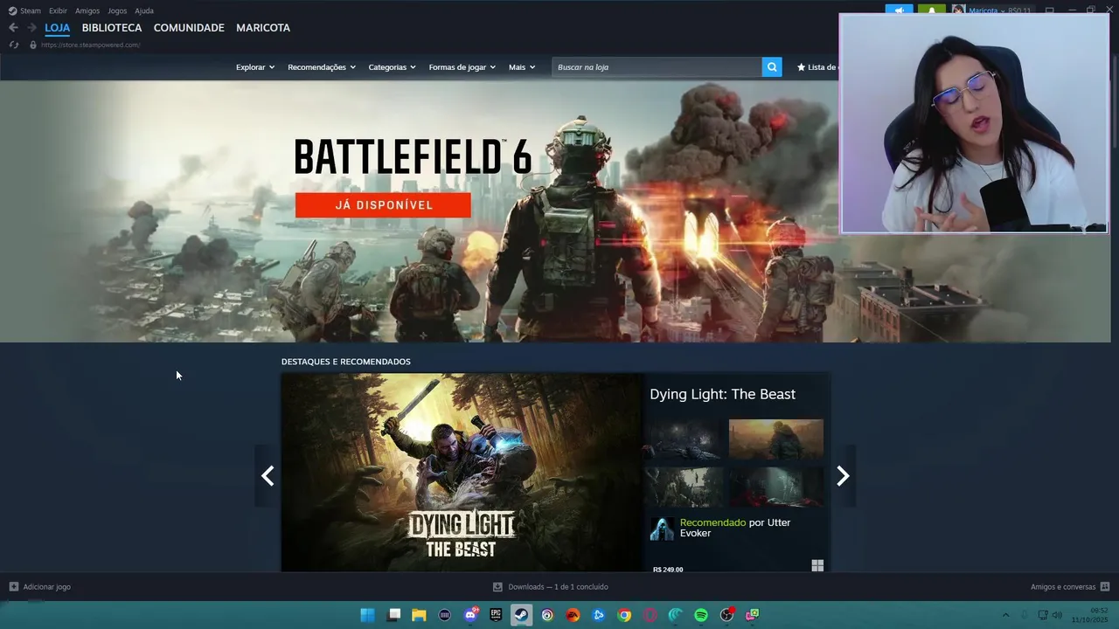
Task: Show hidden system tray icons chevron
Action: (1005, 615)
